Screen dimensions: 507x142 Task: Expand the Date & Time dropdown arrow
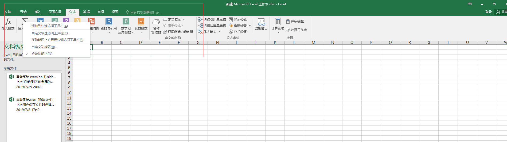(x=92, y=32)
